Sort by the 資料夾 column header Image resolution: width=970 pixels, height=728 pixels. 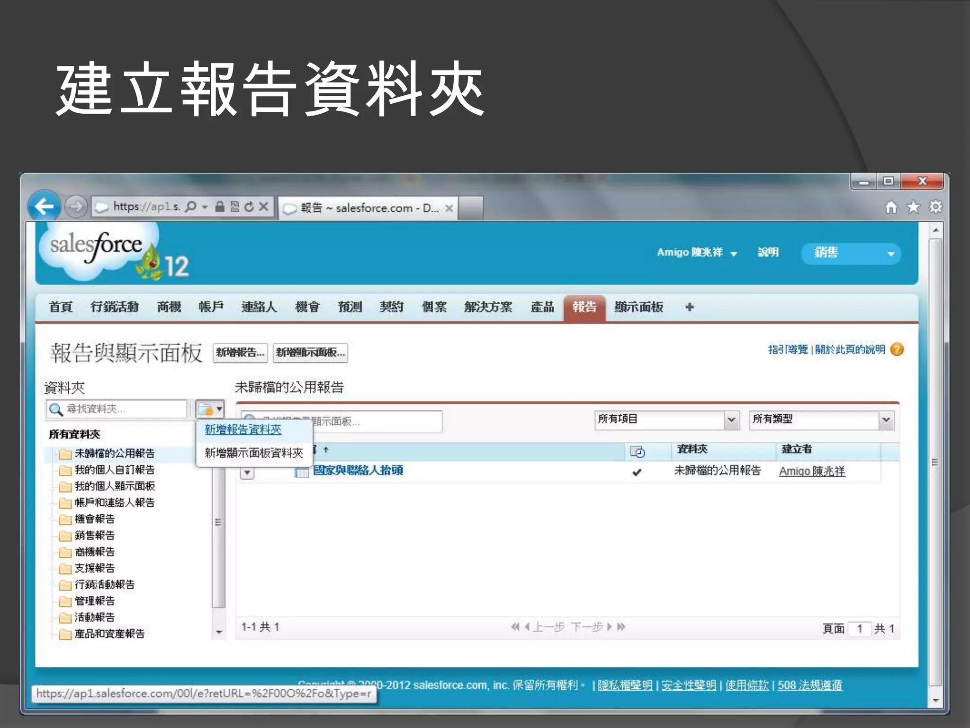(692, 449)
